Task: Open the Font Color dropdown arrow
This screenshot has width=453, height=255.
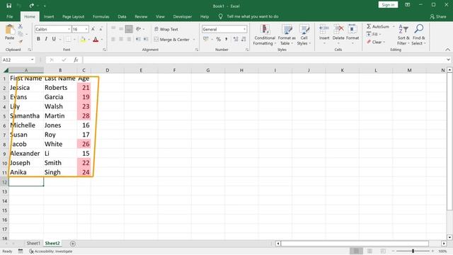Action: (102, 40)
